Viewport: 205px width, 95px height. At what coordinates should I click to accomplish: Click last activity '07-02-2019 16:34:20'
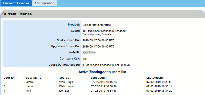coord(159,91)
